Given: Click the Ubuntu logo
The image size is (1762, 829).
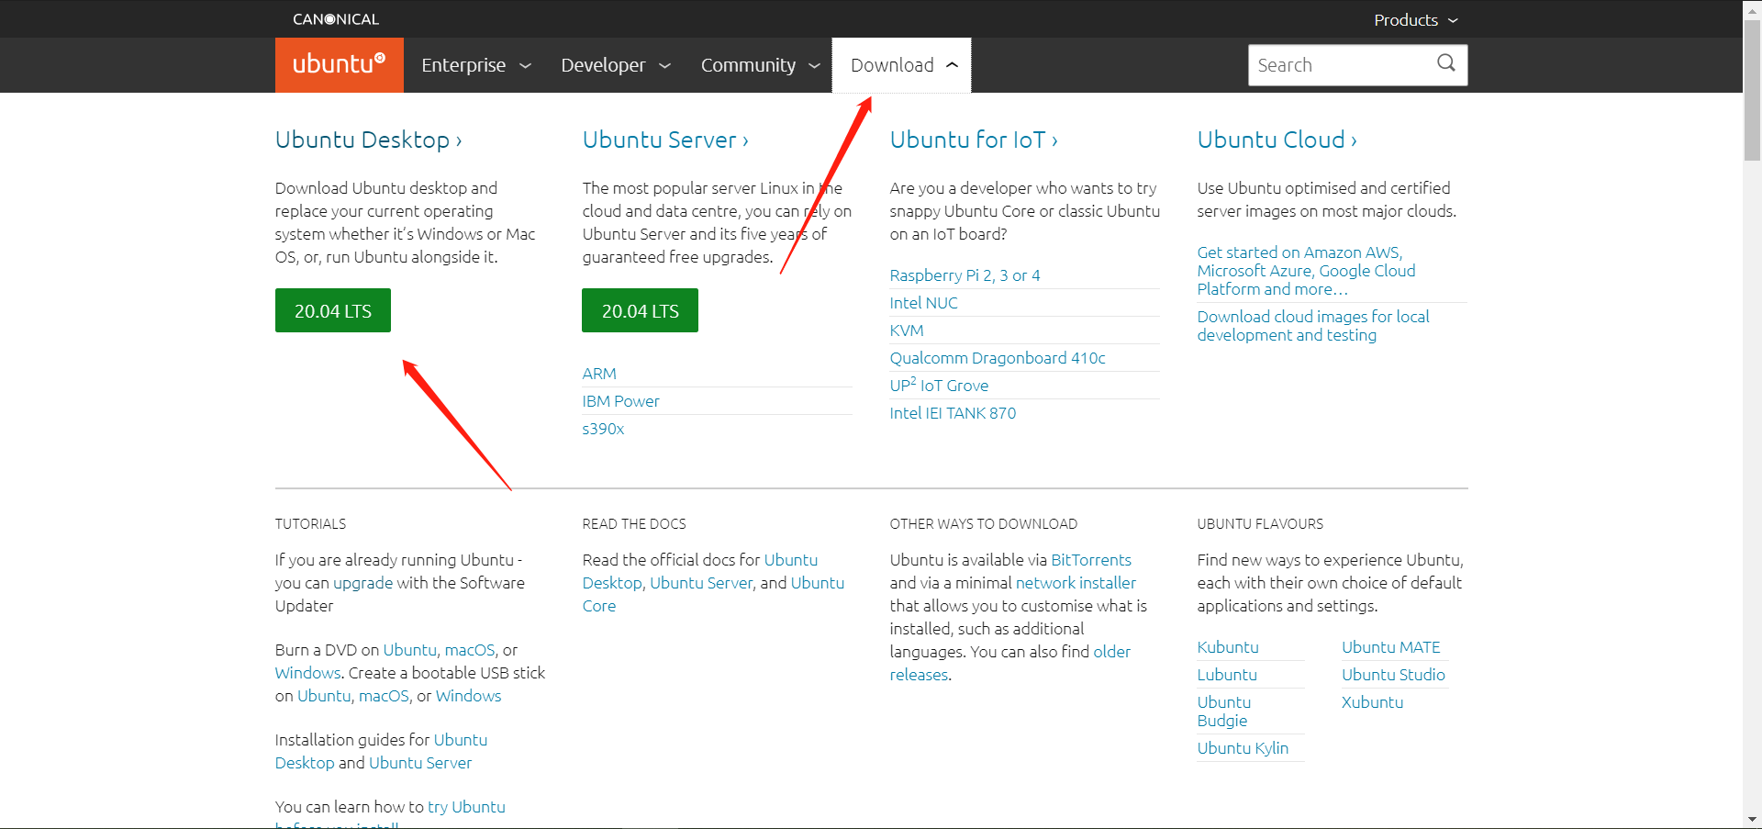Looking at the screenshot, I should pos(339,64).
